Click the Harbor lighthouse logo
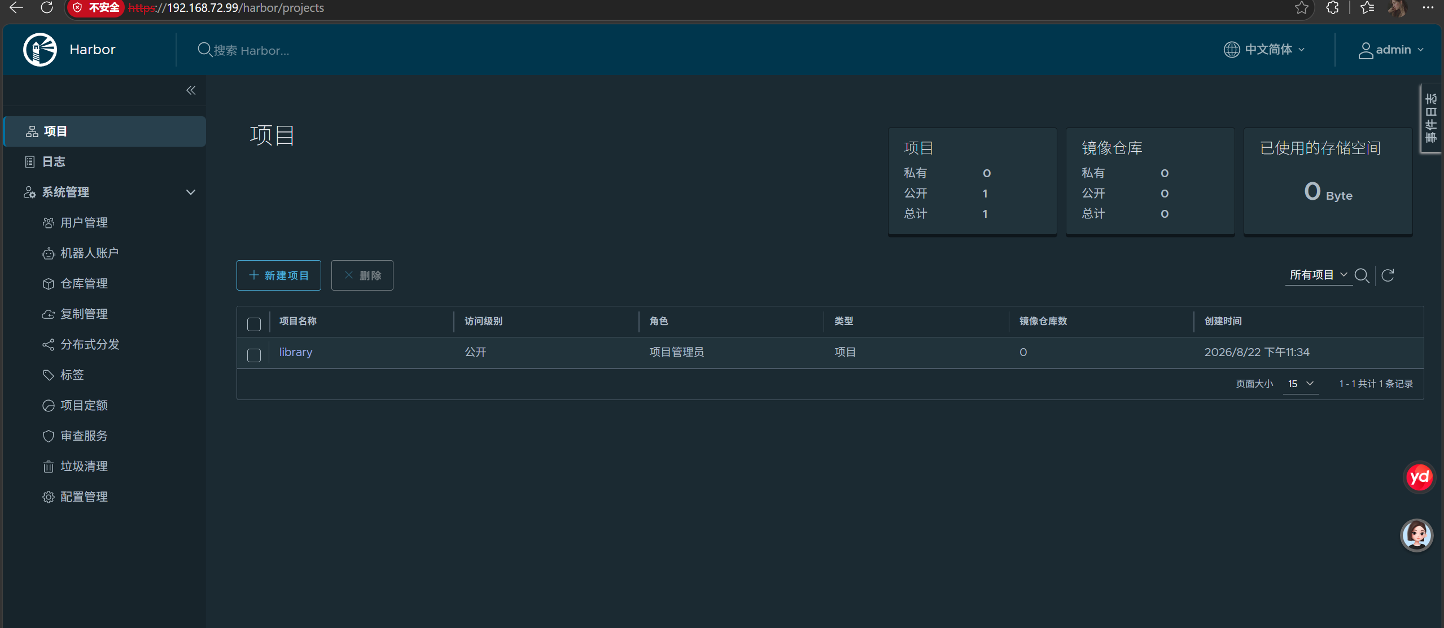 [x=40, y=50]
